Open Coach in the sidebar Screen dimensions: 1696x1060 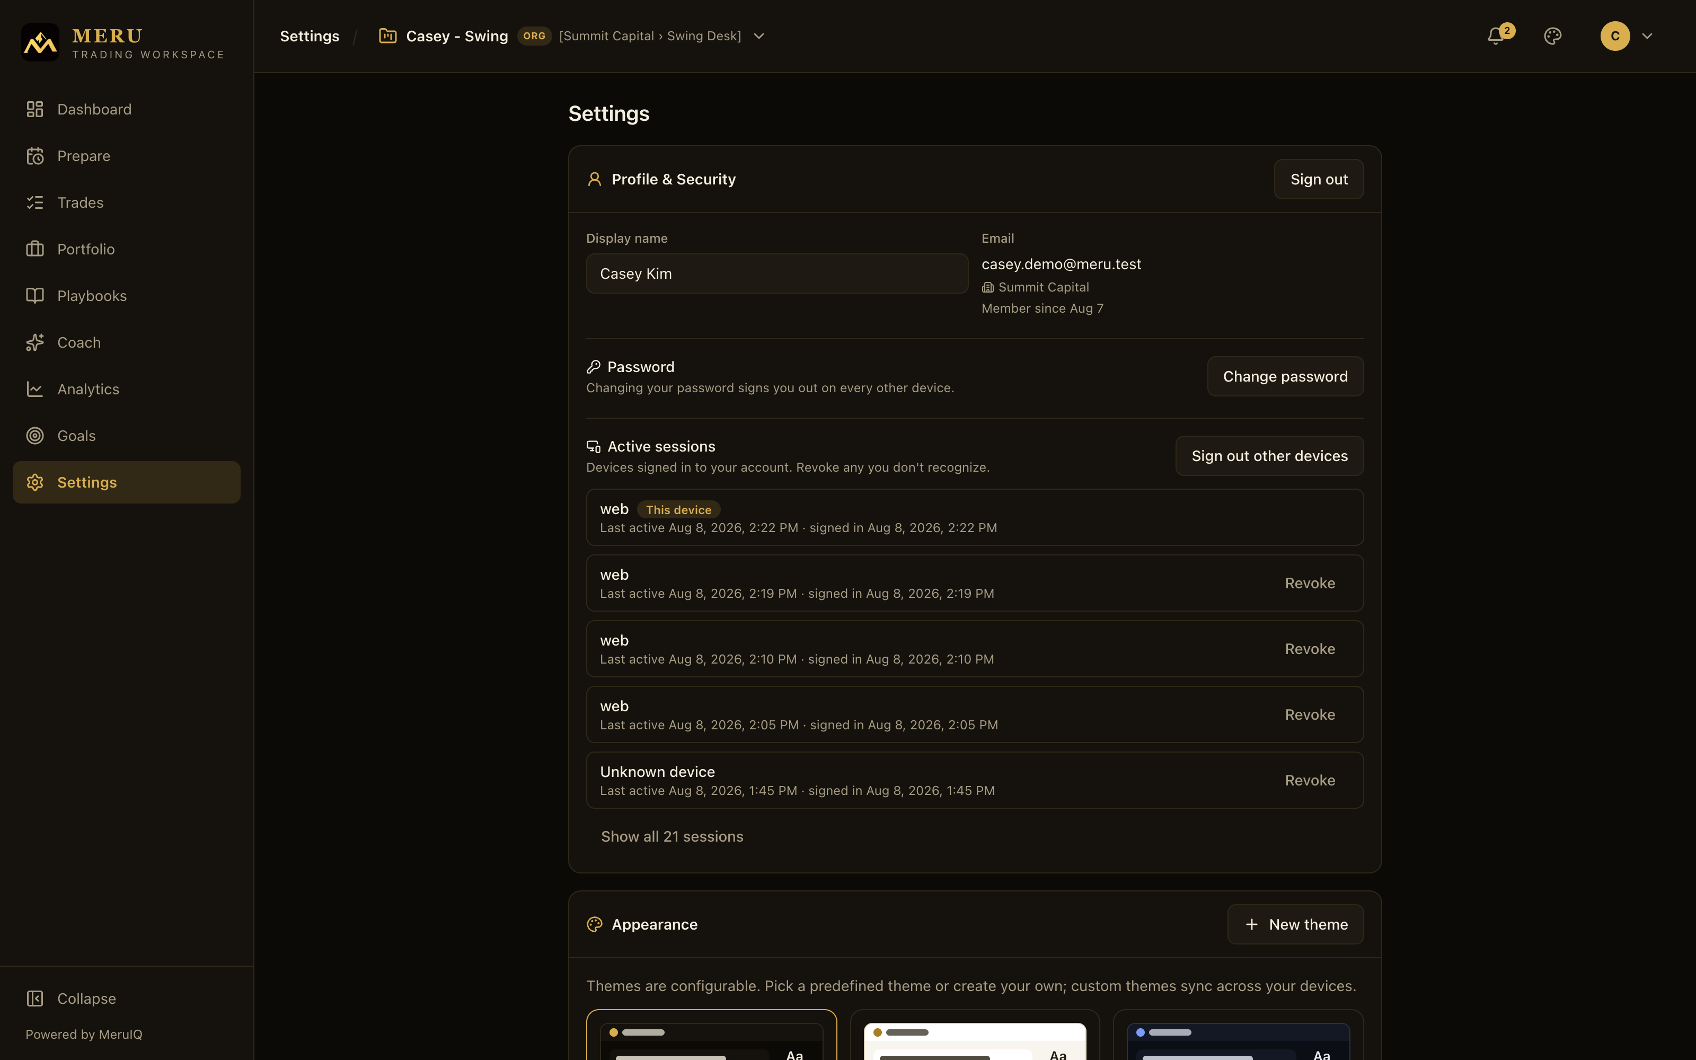tap(127, 342)
